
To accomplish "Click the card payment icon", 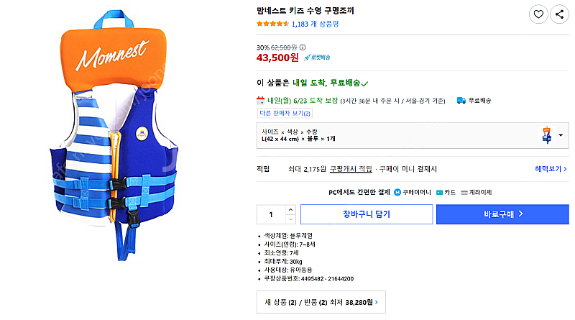I will tap(440, 193).
